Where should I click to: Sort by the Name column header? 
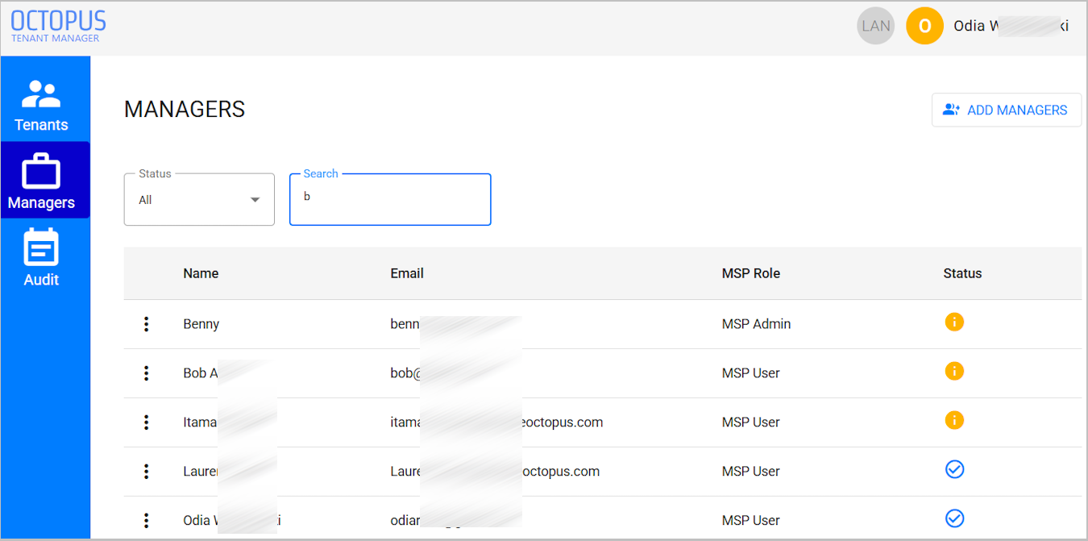pos(201,273)
